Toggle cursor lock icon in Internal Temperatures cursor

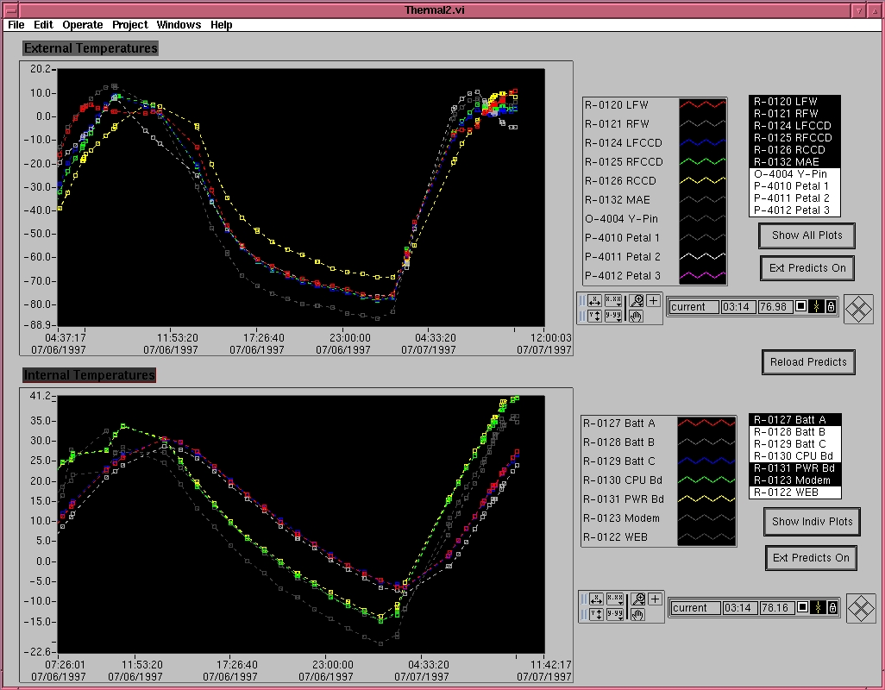[832, 608]
